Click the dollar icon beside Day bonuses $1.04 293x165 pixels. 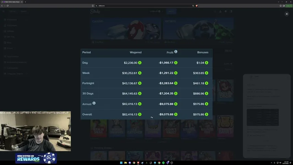tap(206, 63)
